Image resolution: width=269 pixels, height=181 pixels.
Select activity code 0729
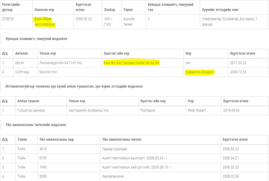[x=43, y=158]
